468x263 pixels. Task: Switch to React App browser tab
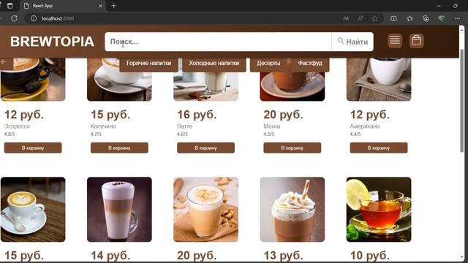click(63, 6)
